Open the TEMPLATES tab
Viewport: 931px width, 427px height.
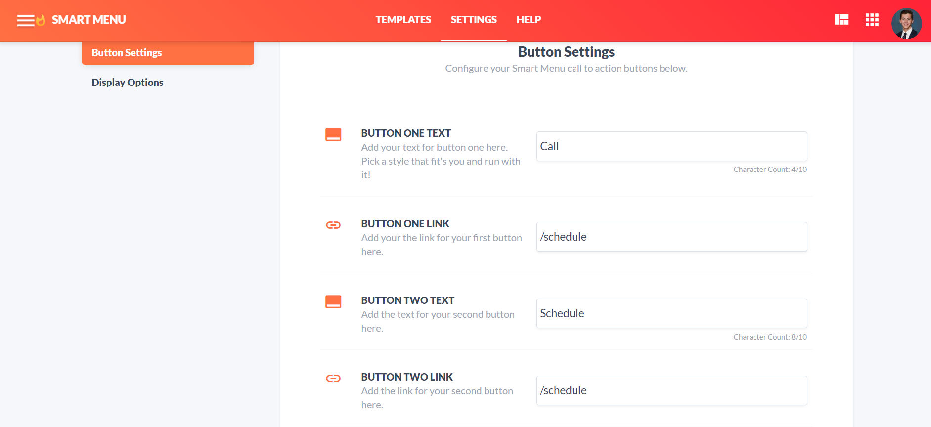(x=403, y=20)
